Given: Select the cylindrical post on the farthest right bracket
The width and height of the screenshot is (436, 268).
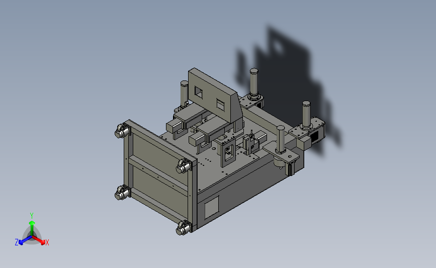Looking at the screenshot, I should point(306,115).
